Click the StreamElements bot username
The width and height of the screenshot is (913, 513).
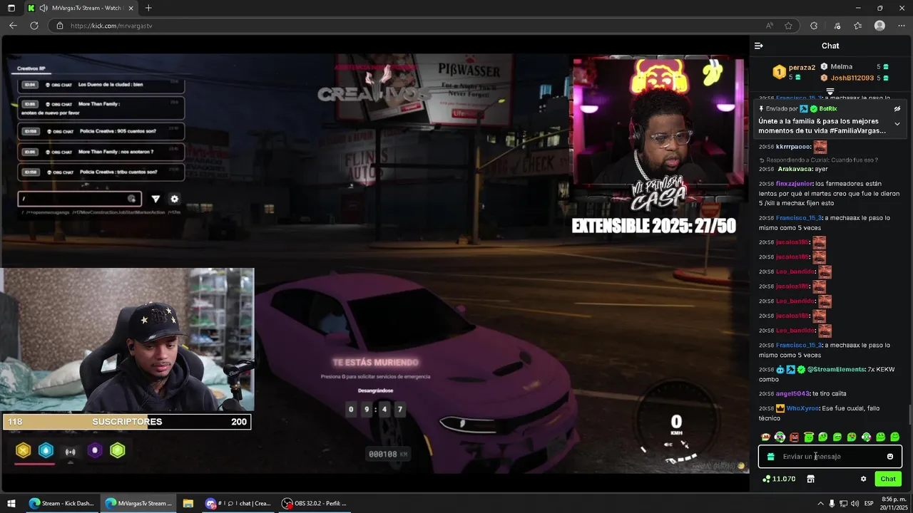pos(836,370)
